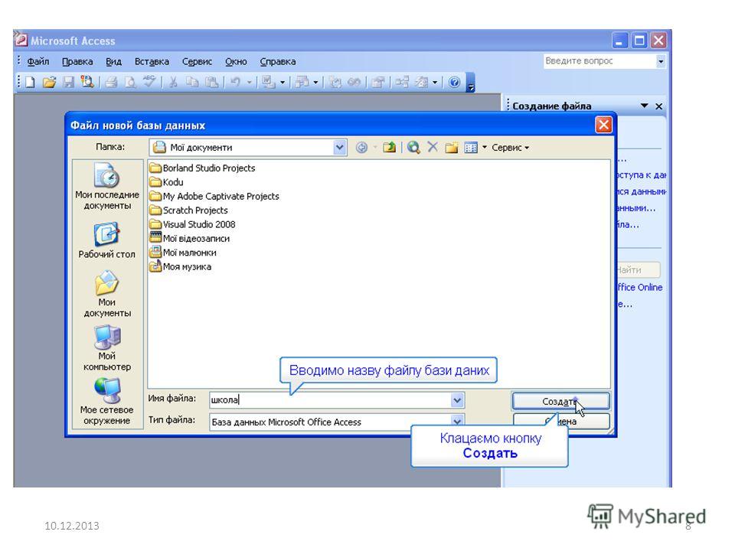The width and height of the screenshot is (735, 551).
Task: Click the Search the Web globe icon
Action: point(413,148)
